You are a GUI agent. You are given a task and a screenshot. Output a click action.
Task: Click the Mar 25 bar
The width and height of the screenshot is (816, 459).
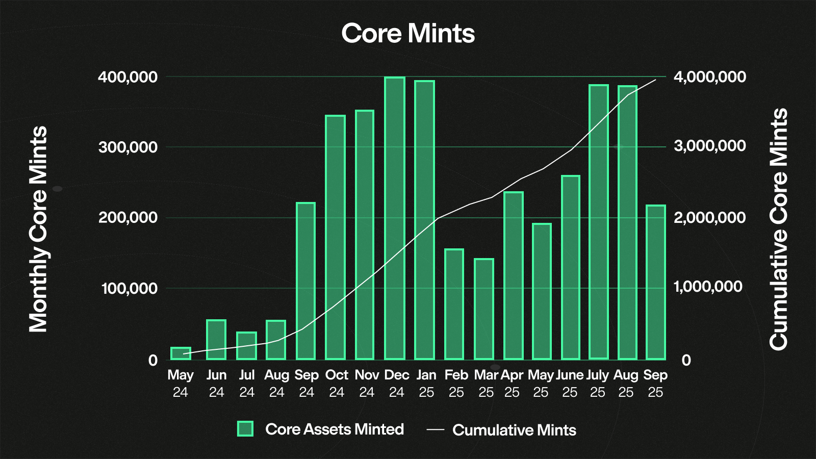pyautogui.click(x=484, y=309)
